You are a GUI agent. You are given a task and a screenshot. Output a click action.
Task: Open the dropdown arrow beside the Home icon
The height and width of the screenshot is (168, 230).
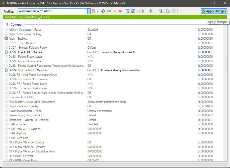97,11
